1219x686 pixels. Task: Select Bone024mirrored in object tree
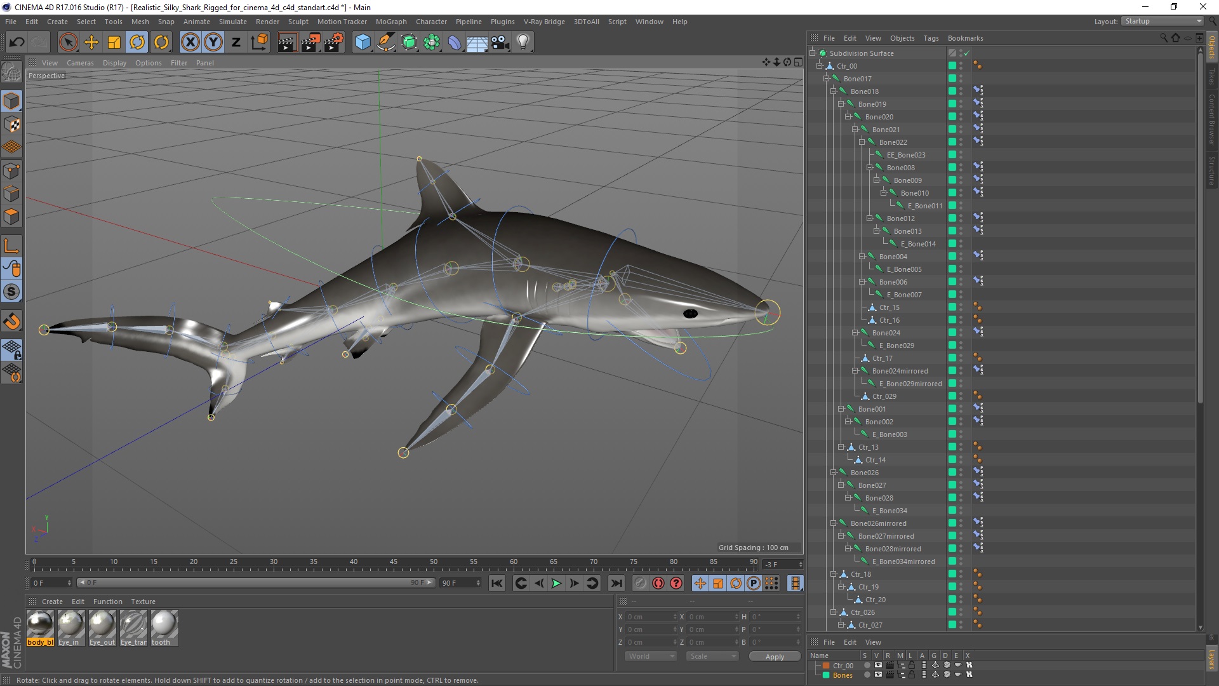click(x=900, y=371)
